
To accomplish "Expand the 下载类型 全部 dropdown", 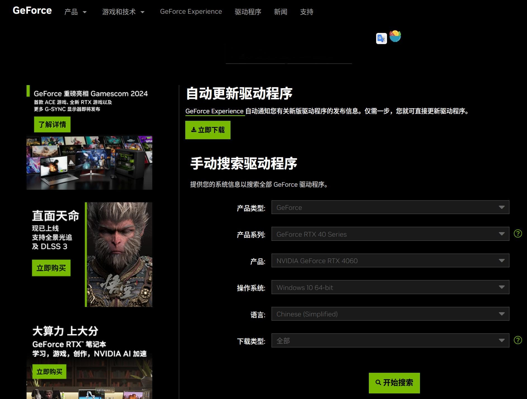I will pyautogui.click(x=390, y=340).
